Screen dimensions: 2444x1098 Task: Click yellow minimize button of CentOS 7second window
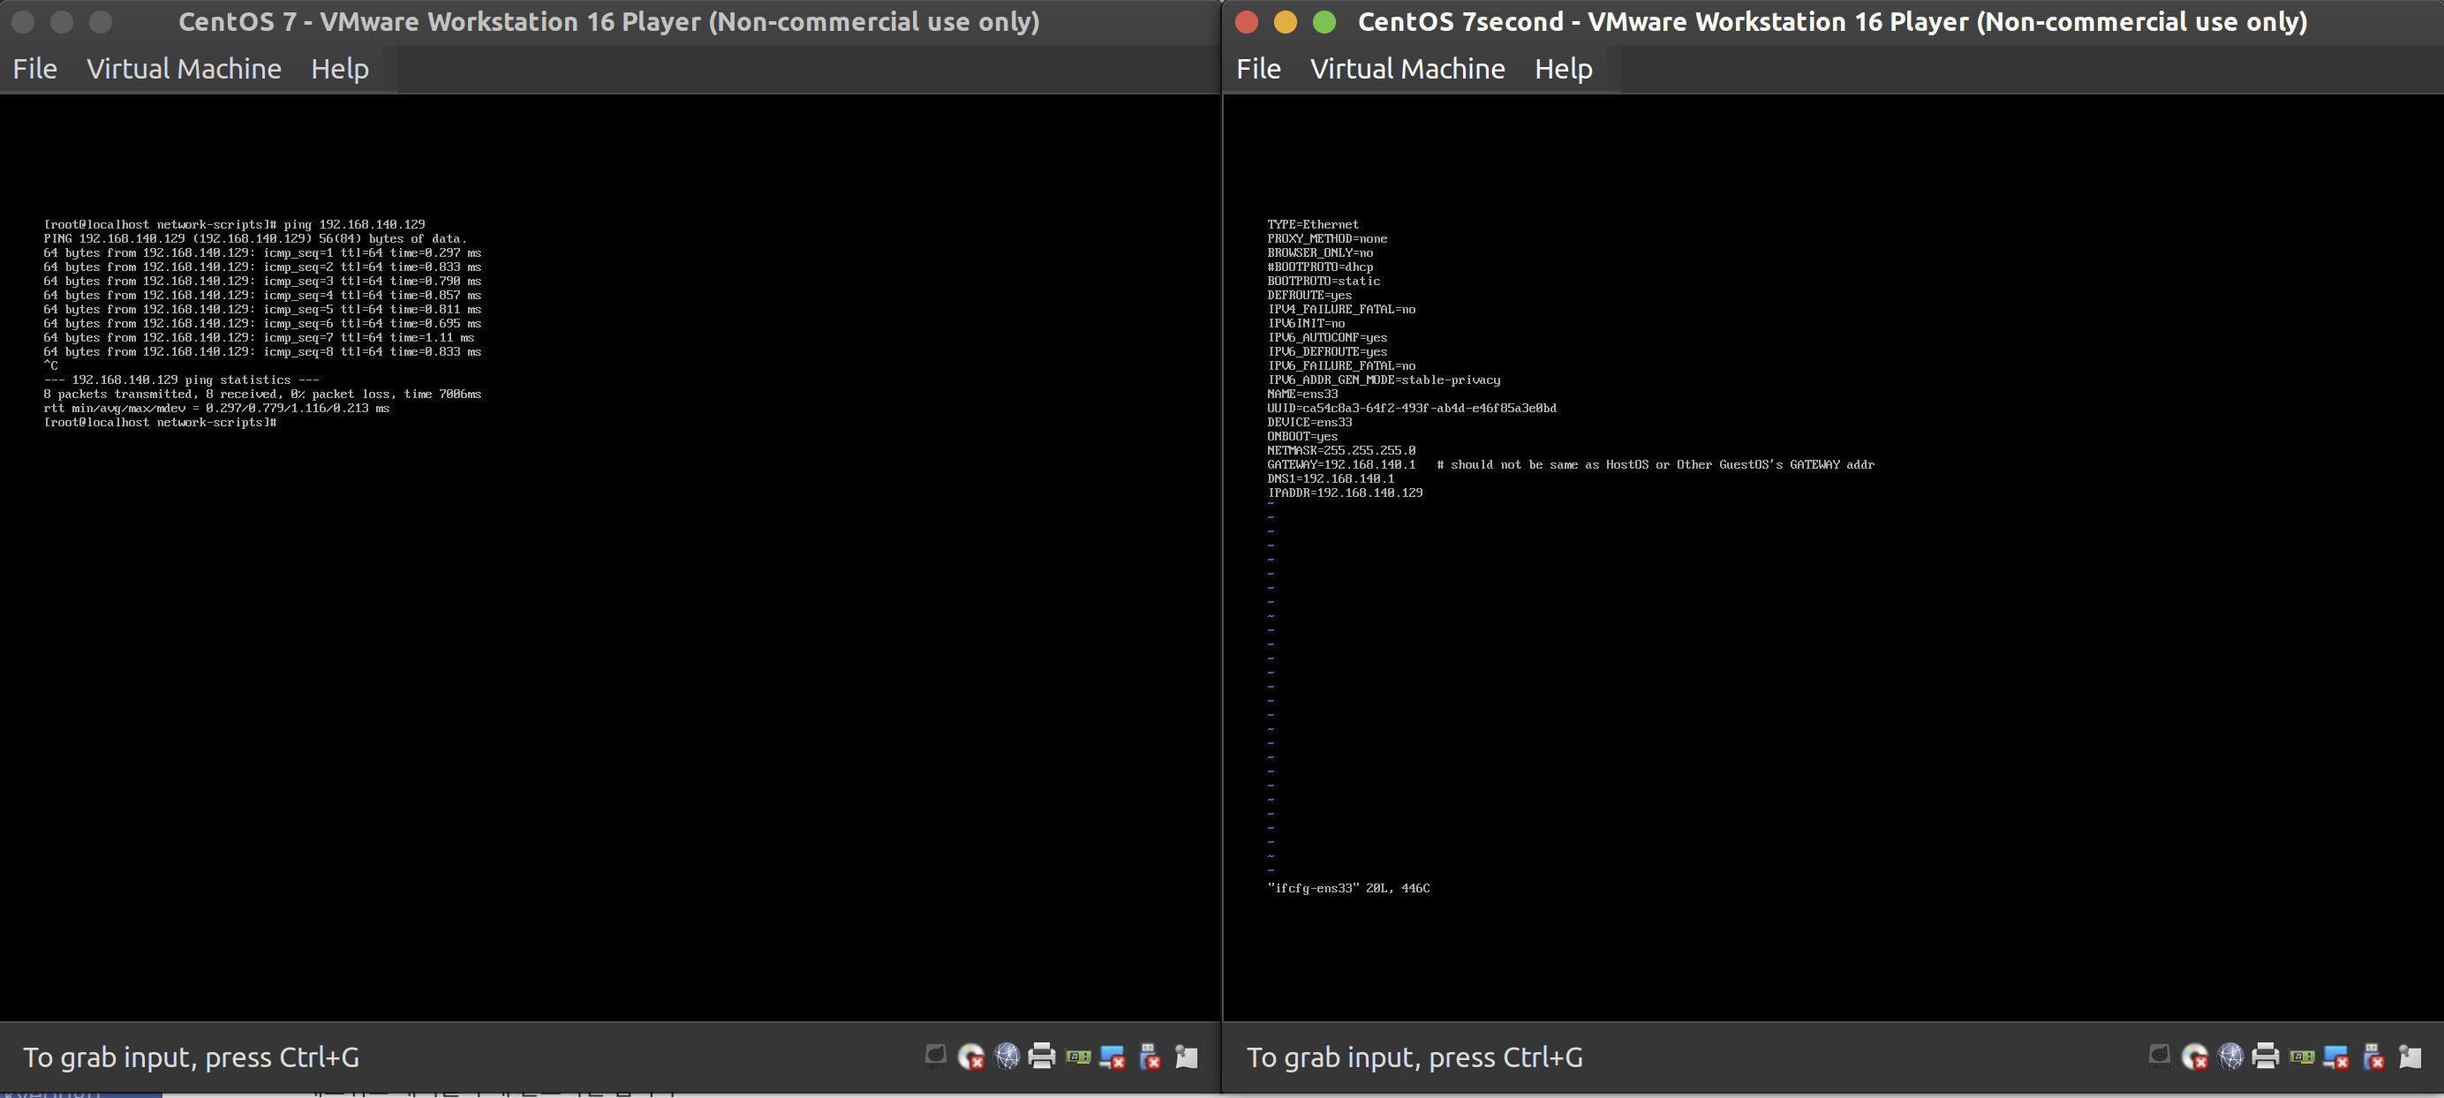pos(1286,22)
